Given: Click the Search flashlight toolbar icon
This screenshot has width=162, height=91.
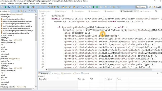Looking at the screenshot, I should [x=69, y=7].
